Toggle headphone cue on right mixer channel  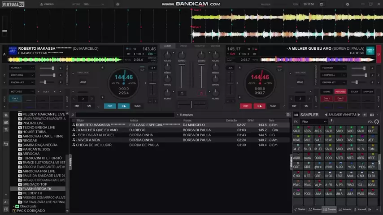(201, 94)
